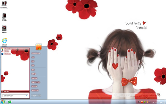Click the Administrator link in Start menu
The image size is (166, 104).
click(x=36, y=53)
